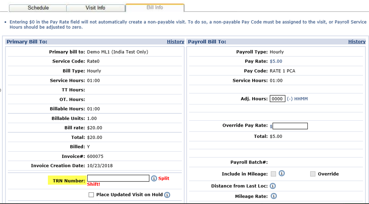Screen dimensions: 369x204
Task: Focus the Adj. Hours input field
Action: [x=277, y=99]
